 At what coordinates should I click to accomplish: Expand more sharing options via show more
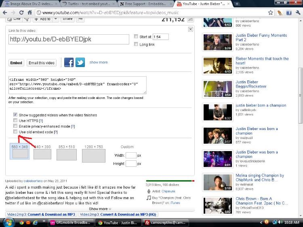pyautogui.click(x=99, y=63)
